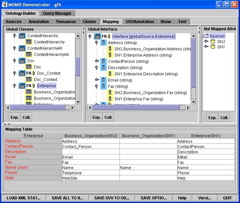Click Global Classes scroll down arrow
This screenshot has width=240, height=203.
[78, 102]
